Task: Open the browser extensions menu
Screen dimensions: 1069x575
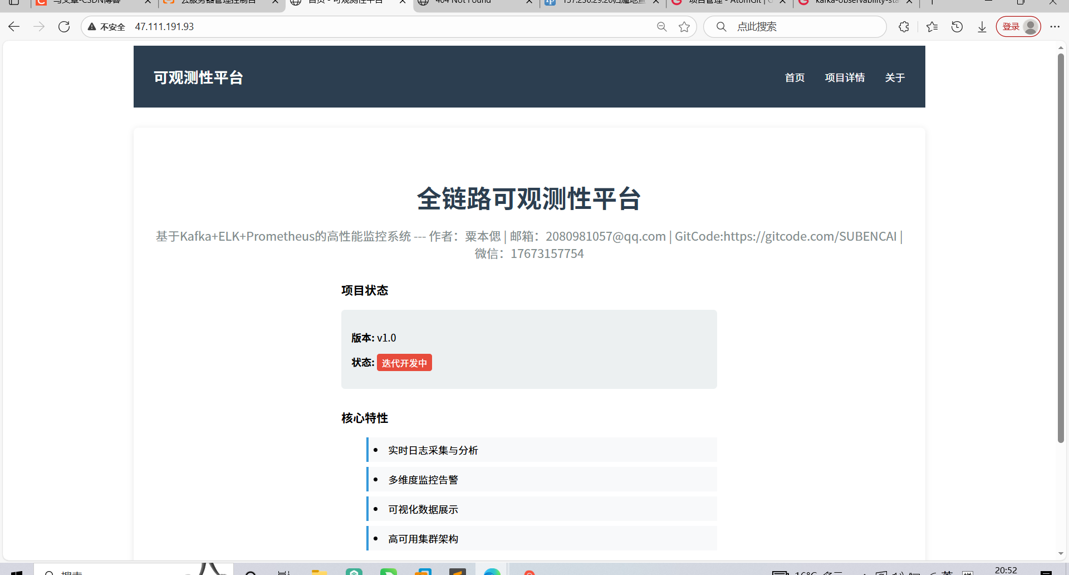Action: [x=904, y=26]
